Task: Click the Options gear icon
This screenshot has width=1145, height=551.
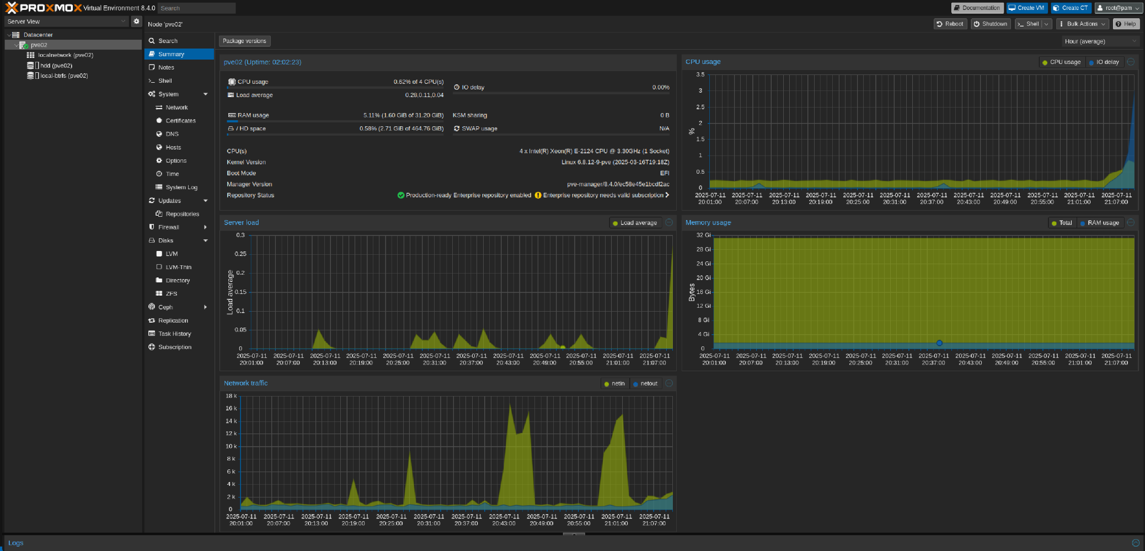Action: click(x=159, y=161)
